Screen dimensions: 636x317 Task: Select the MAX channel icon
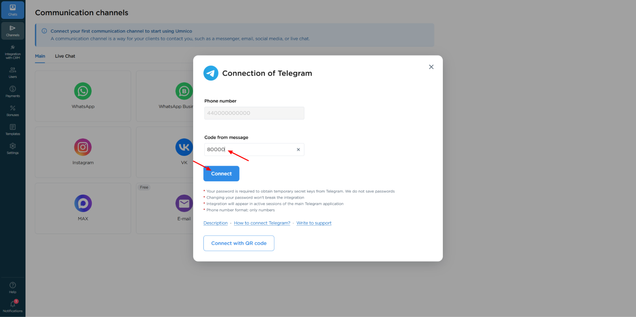click(83, 203)
